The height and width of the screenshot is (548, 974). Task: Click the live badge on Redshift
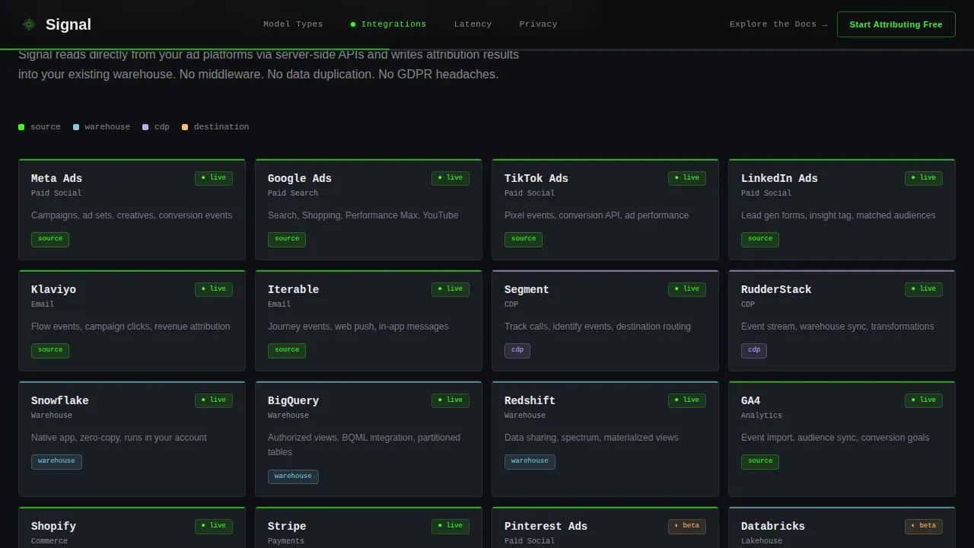tap(687, 400)
